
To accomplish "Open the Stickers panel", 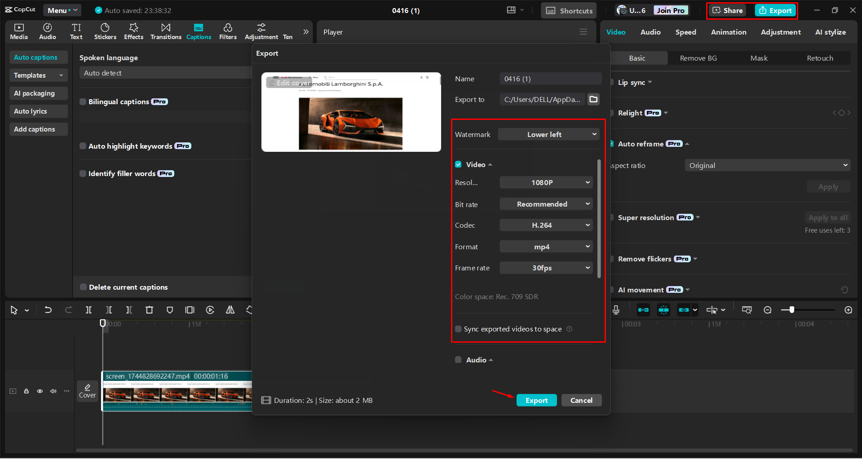I will point(105,31).
